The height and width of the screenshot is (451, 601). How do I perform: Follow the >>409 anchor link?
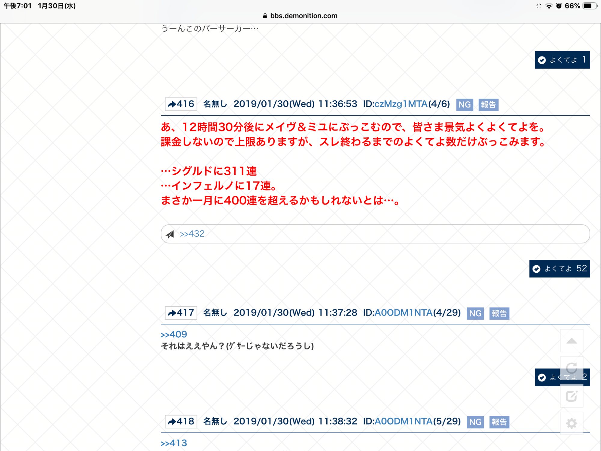point(174,334)
